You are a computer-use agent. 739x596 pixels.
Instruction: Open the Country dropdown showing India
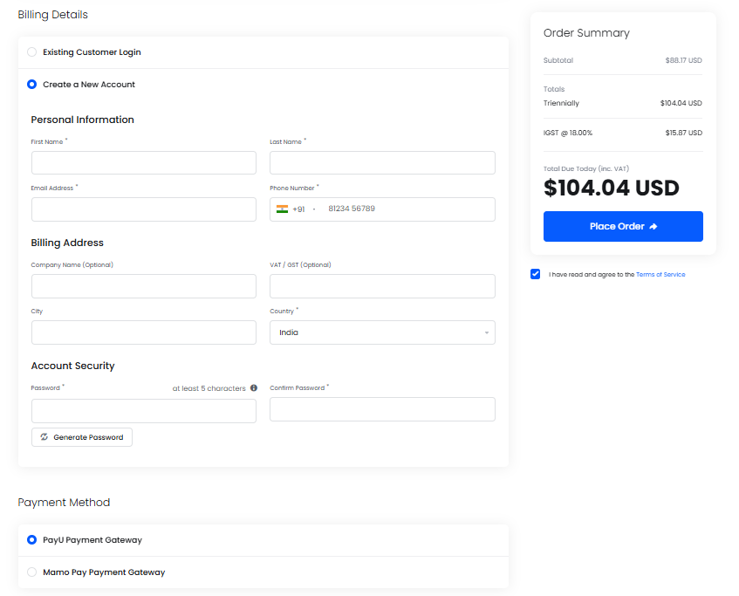tap(382, 332)
